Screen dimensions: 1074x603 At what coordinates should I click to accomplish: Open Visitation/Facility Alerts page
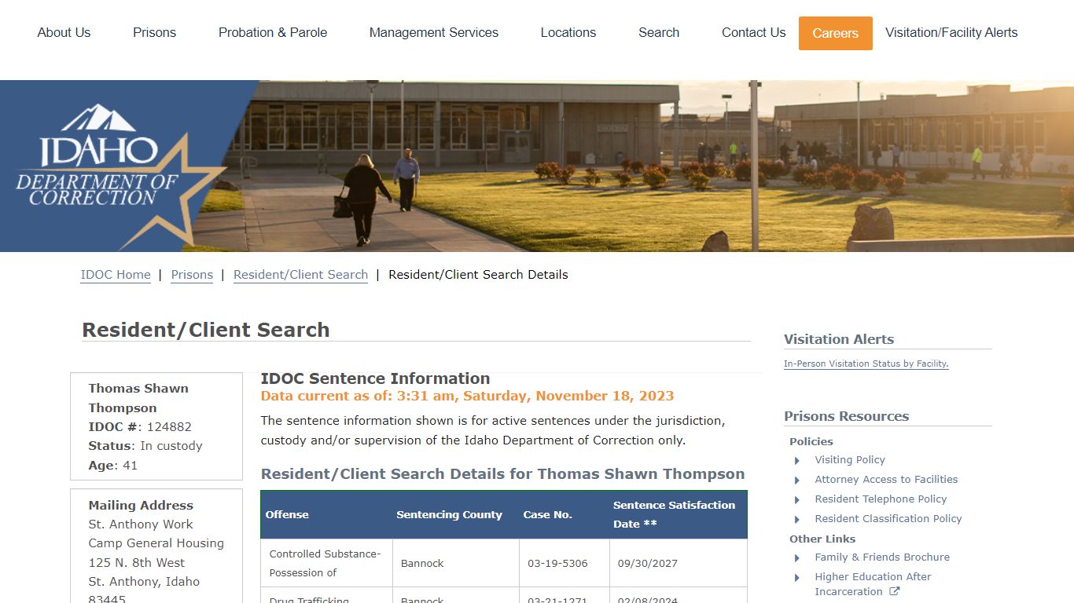[x=951, y=32]
